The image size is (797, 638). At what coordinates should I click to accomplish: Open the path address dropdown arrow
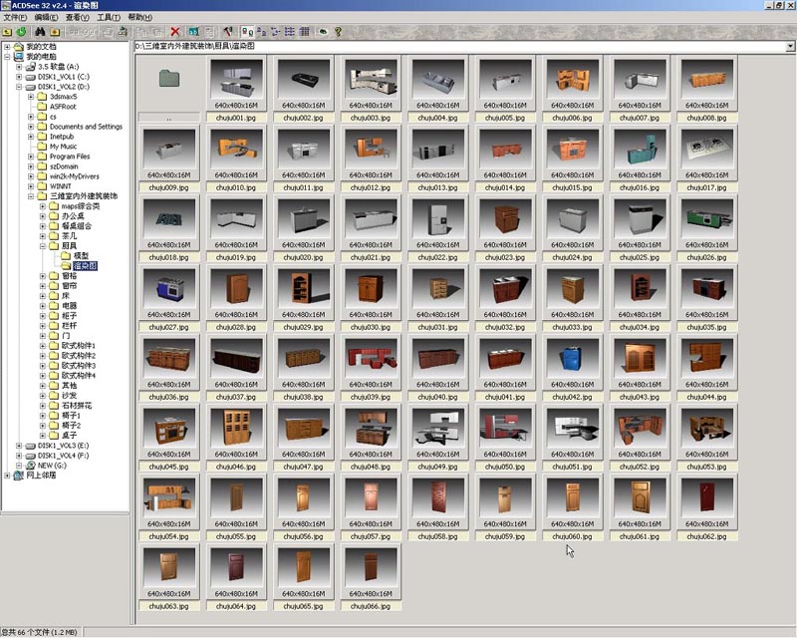pos(790,46)
